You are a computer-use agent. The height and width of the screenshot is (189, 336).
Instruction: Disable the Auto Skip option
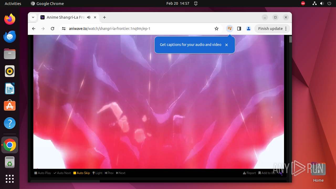[82, 173]
